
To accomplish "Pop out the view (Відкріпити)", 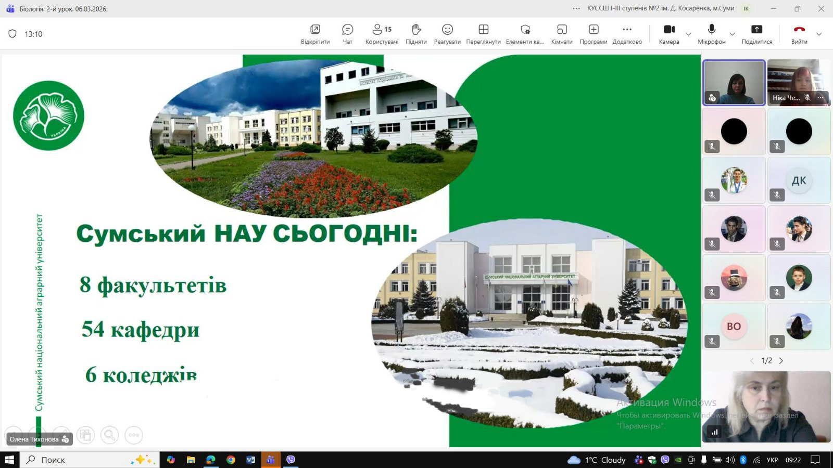I will coord(315,34).
